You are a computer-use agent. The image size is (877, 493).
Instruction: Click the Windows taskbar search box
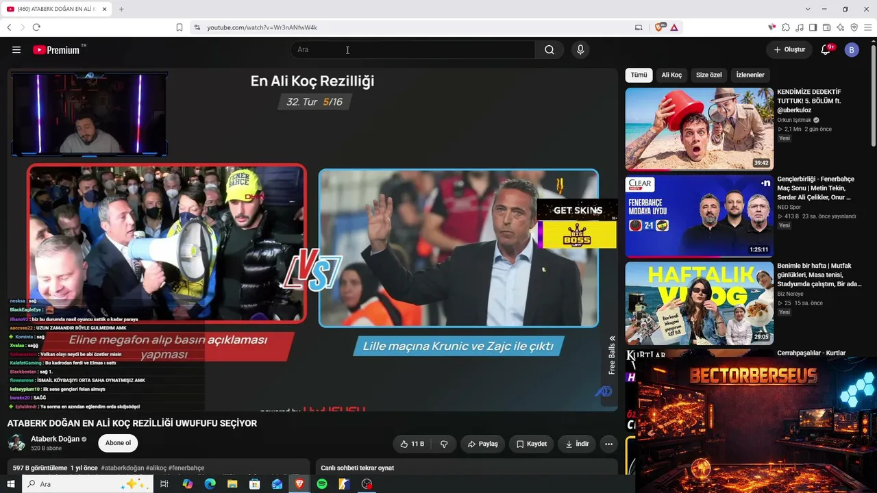pos(87,484)
